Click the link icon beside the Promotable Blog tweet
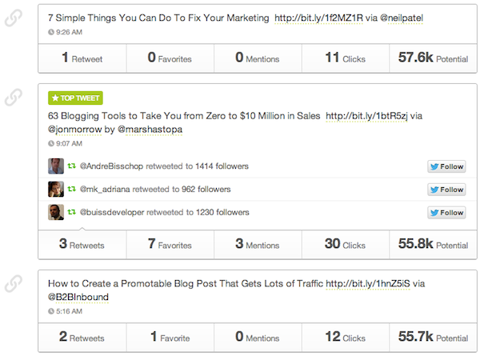The width and height of the screenshot is (480, 356). click(x=13, y=282)
